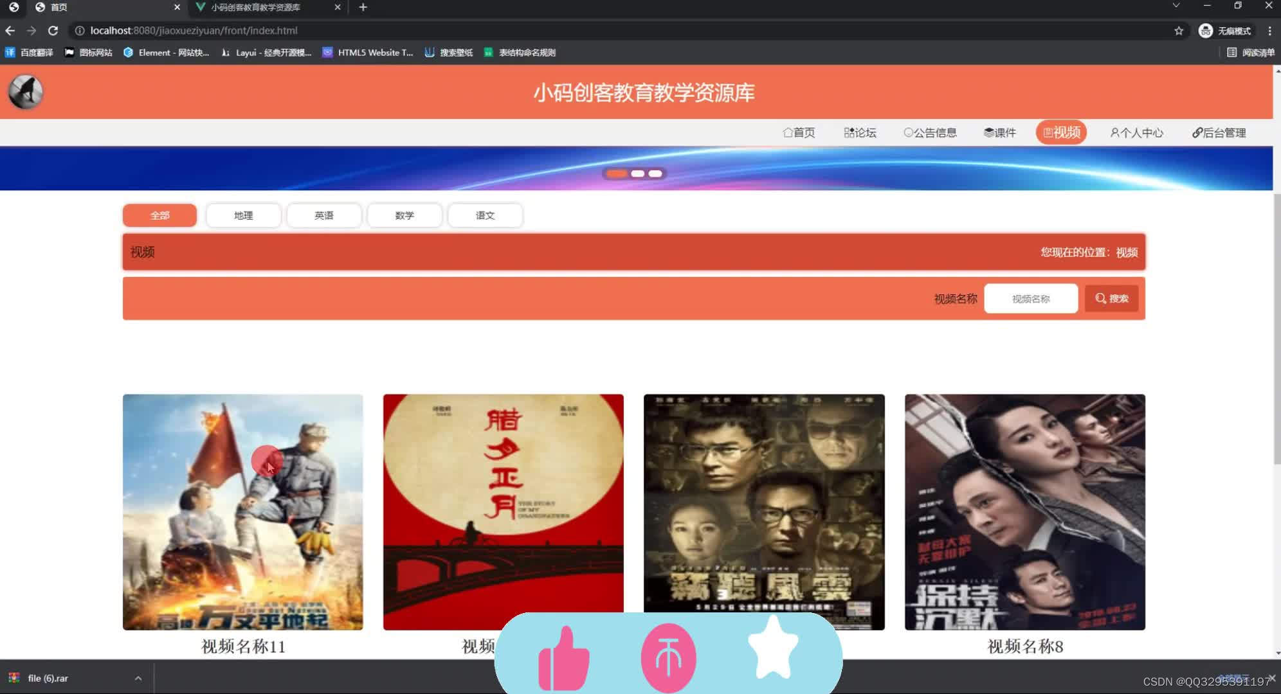Open the 表结构命名规则 bookmark
The height and width of the screenshot is (694, 1281).
(x=520, y=53)
